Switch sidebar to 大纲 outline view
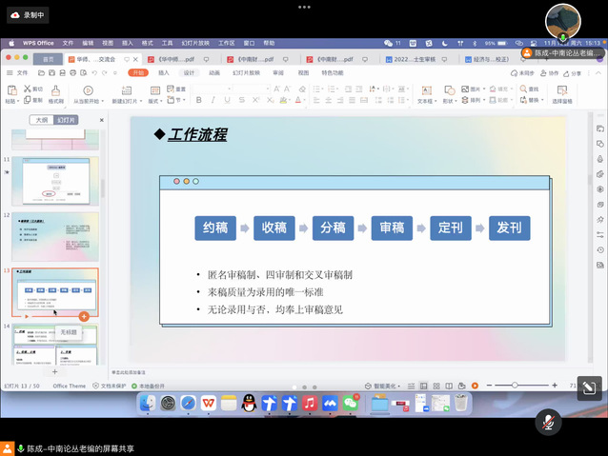Viewport: 608px width, 456px height. point(41,120)
